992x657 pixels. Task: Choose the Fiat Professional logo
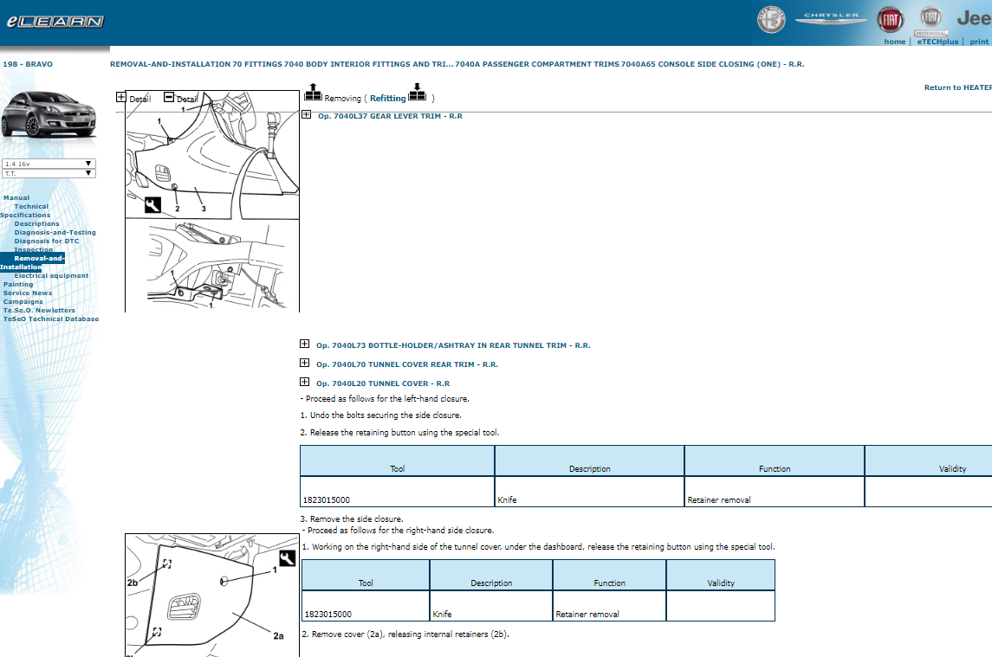[930, 21]
